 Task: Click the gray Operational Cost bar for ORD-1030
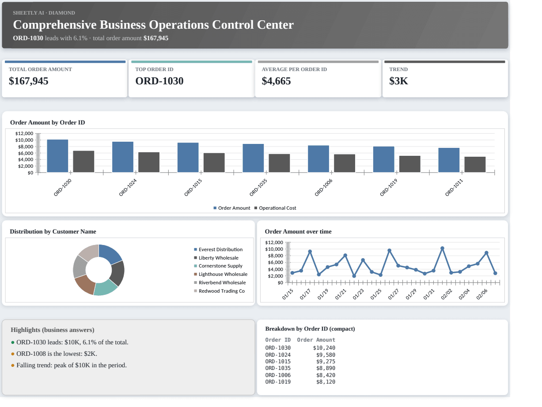tap(83, 162)
